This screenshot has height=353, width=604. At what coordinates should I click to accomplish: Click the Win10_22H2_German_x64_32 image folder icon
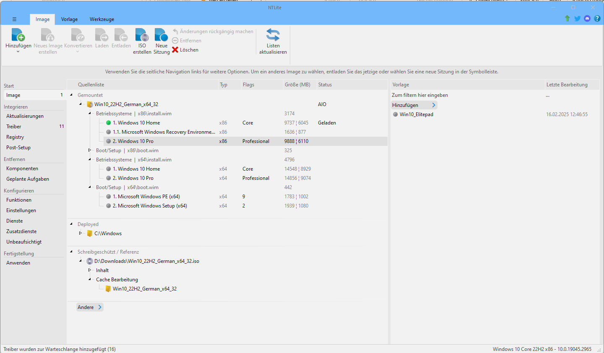[x=90, y=104]
